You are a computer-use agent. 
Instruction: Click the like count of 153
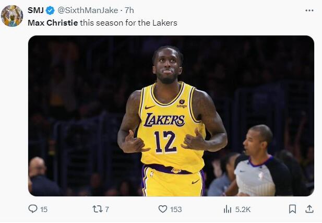[x=176, y=209]
